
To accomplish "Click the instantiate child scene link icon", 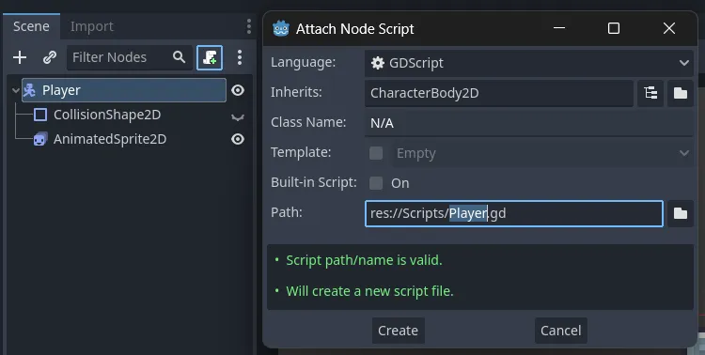I will pyautogui.click(x=49, y=57).
